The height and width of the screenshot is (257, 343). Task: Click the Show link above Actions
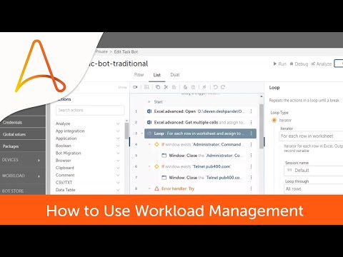tap(122, 87)
